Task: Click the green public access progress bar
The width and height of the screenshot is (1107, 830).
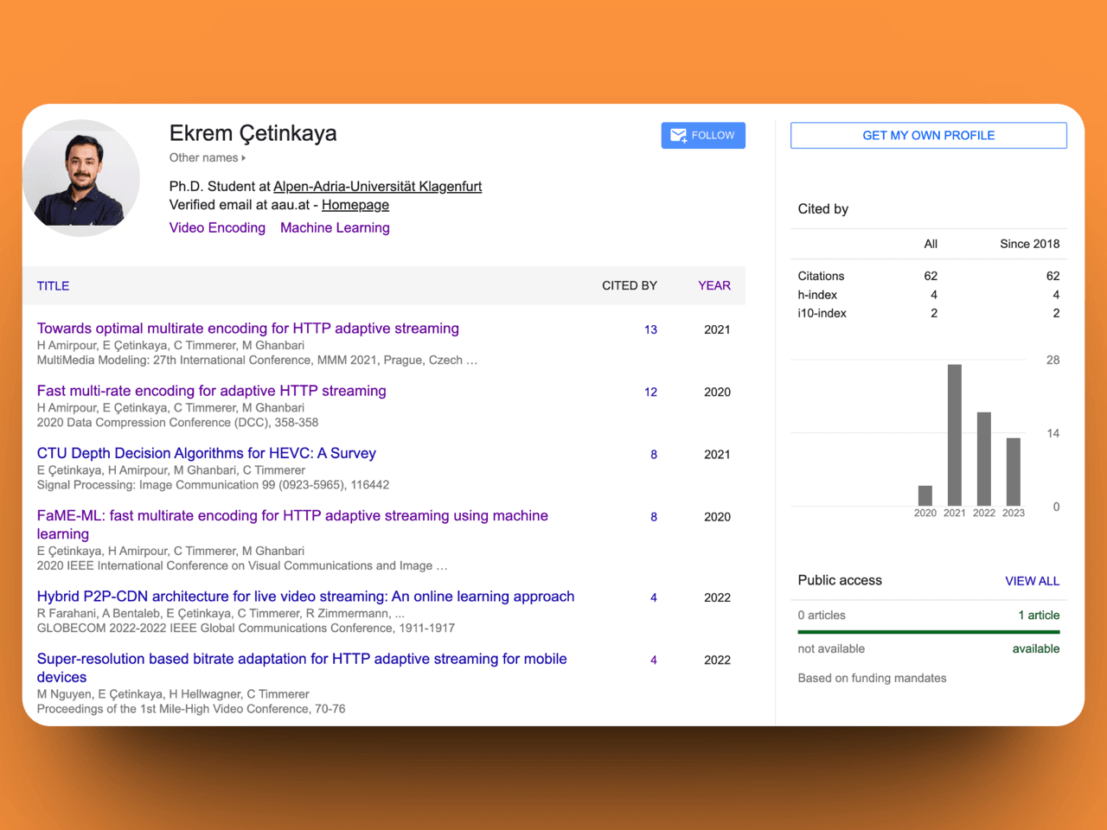Action: (x=928, y=632)
